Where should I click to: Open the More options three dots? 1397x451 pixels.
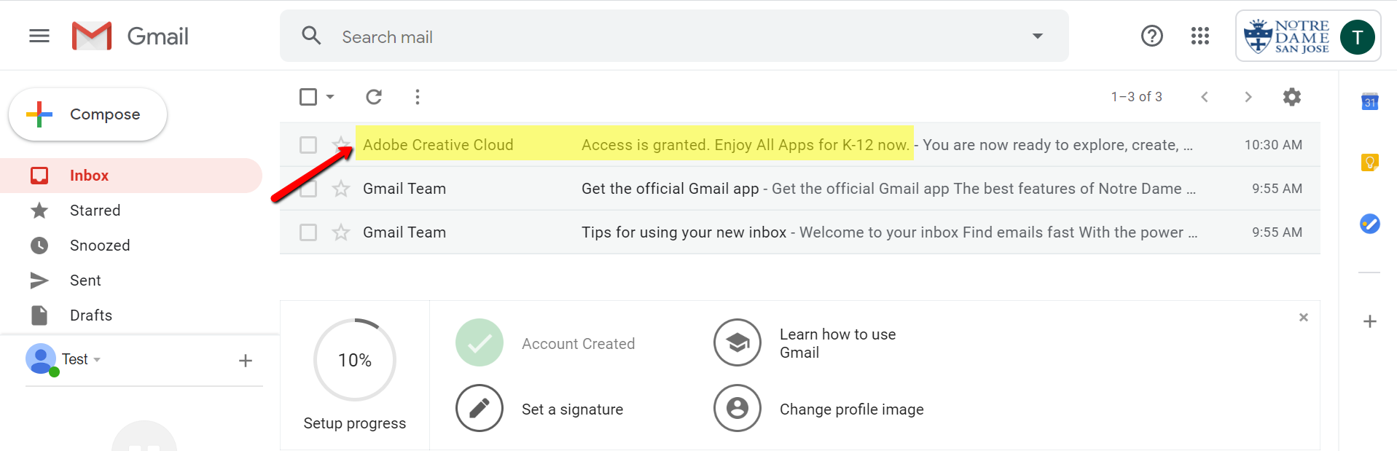(418, 97)
